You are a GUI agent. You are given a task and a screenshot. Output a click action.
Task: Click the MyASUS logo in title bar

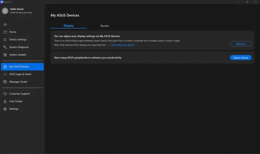pyautogui.click(x=2, y=2)
